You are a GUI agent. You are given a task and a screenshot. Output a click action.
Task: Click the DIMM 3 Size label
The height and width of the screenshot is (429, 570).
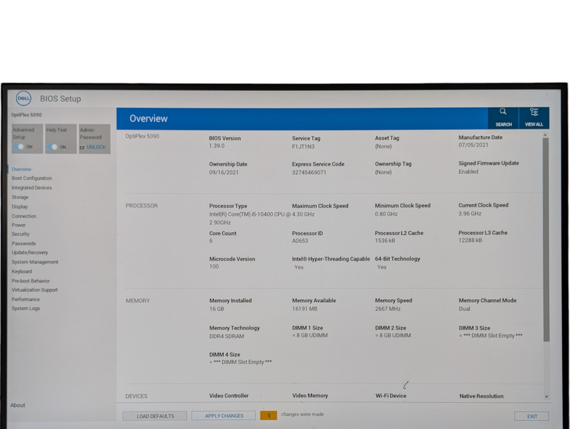click(474, 328)
